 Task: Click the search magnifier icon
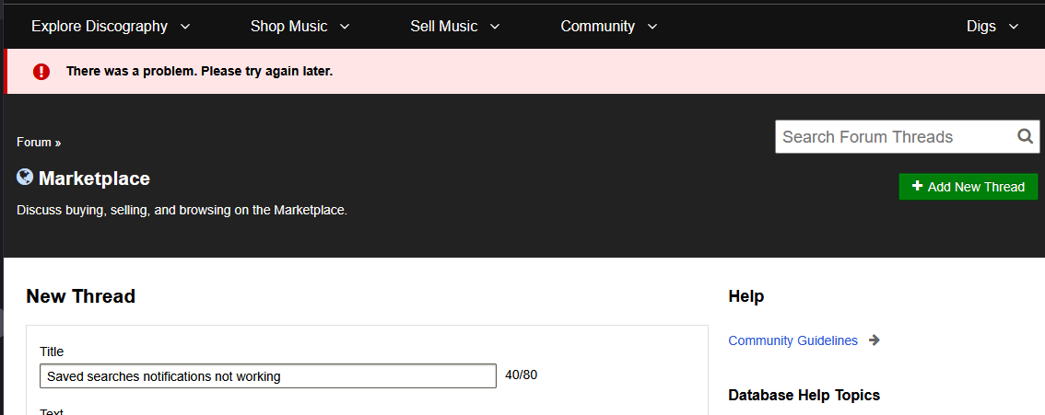coord(1025,137)
